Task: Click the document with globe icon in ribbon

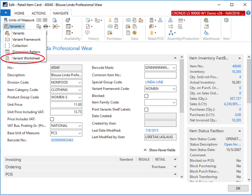Action: pos(55,20)
